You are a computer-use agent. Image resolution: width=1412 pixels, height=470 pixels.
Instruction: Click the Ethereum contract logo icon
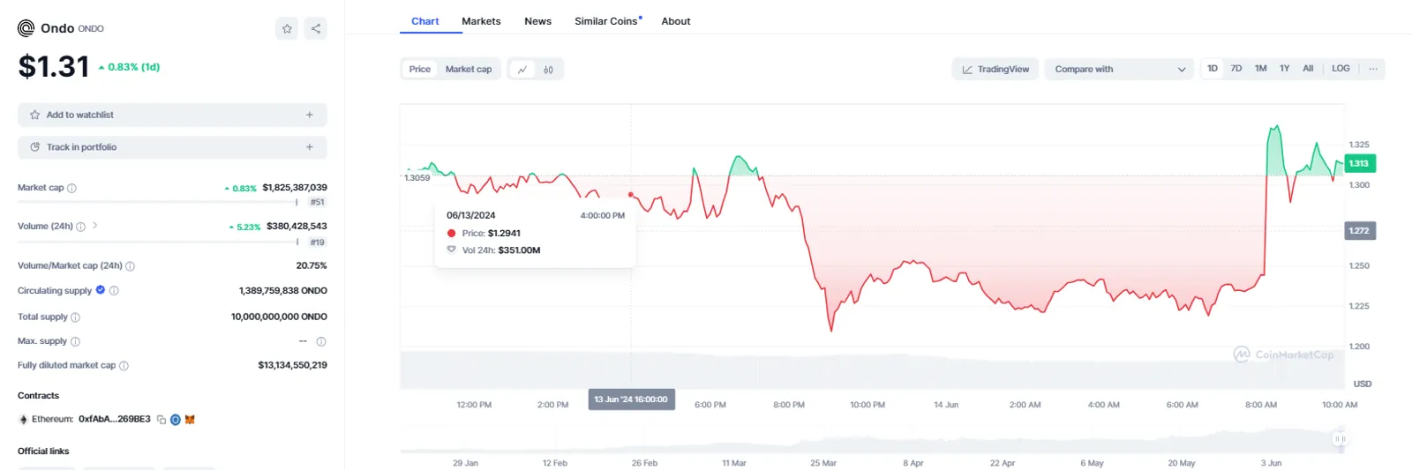[24, 420]
